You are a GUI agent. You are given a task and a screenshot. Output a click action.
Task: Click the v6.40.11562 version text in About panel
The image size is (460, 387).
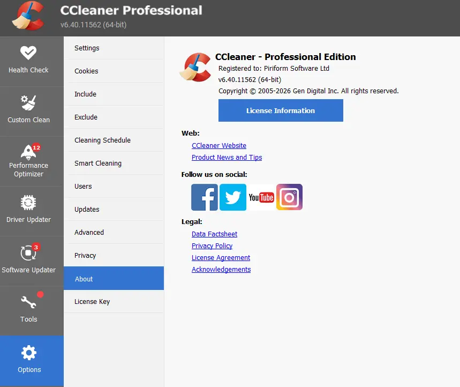pos(250,79)
